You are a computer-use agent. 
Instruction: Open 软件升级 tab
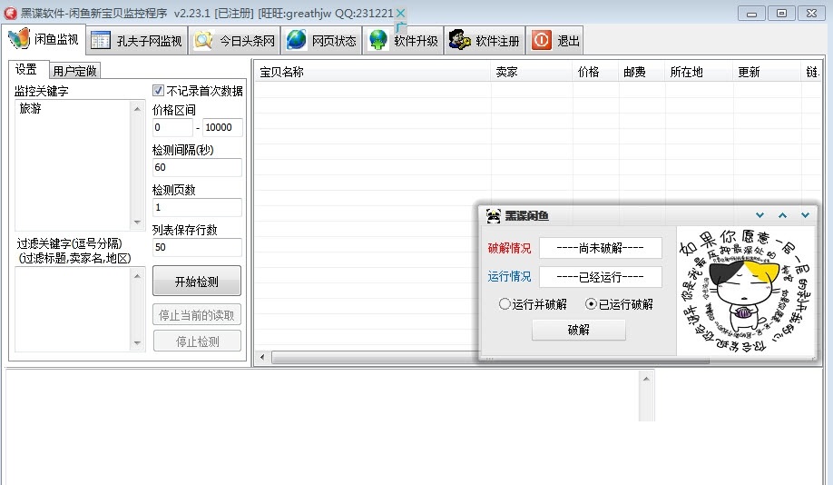pos(404,40)
